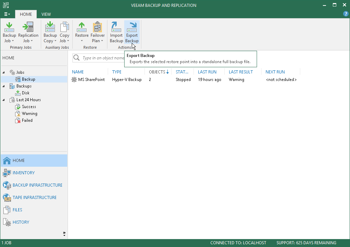Screen dimensions: 350x247
Task: Click the Stopped status cell
Action: [x=183, y=80]
